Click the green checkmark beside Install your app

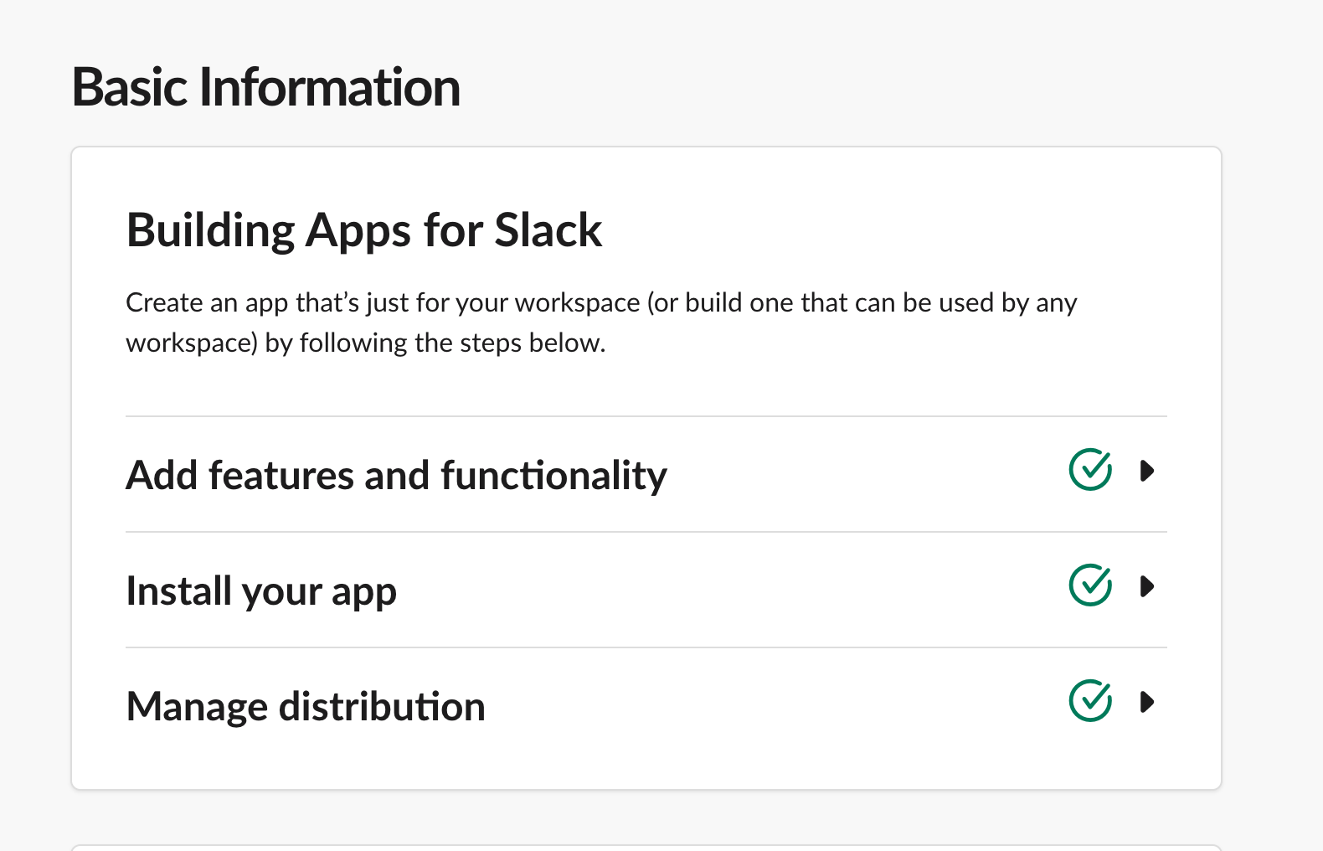tap(1090, 585)
